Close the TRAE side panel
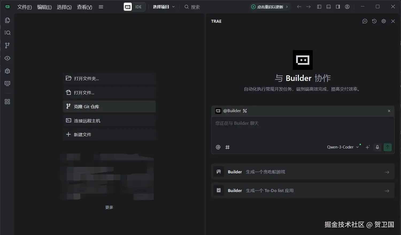Image resolution: width=401 pixels, height=235 pixels. (393, 21)
